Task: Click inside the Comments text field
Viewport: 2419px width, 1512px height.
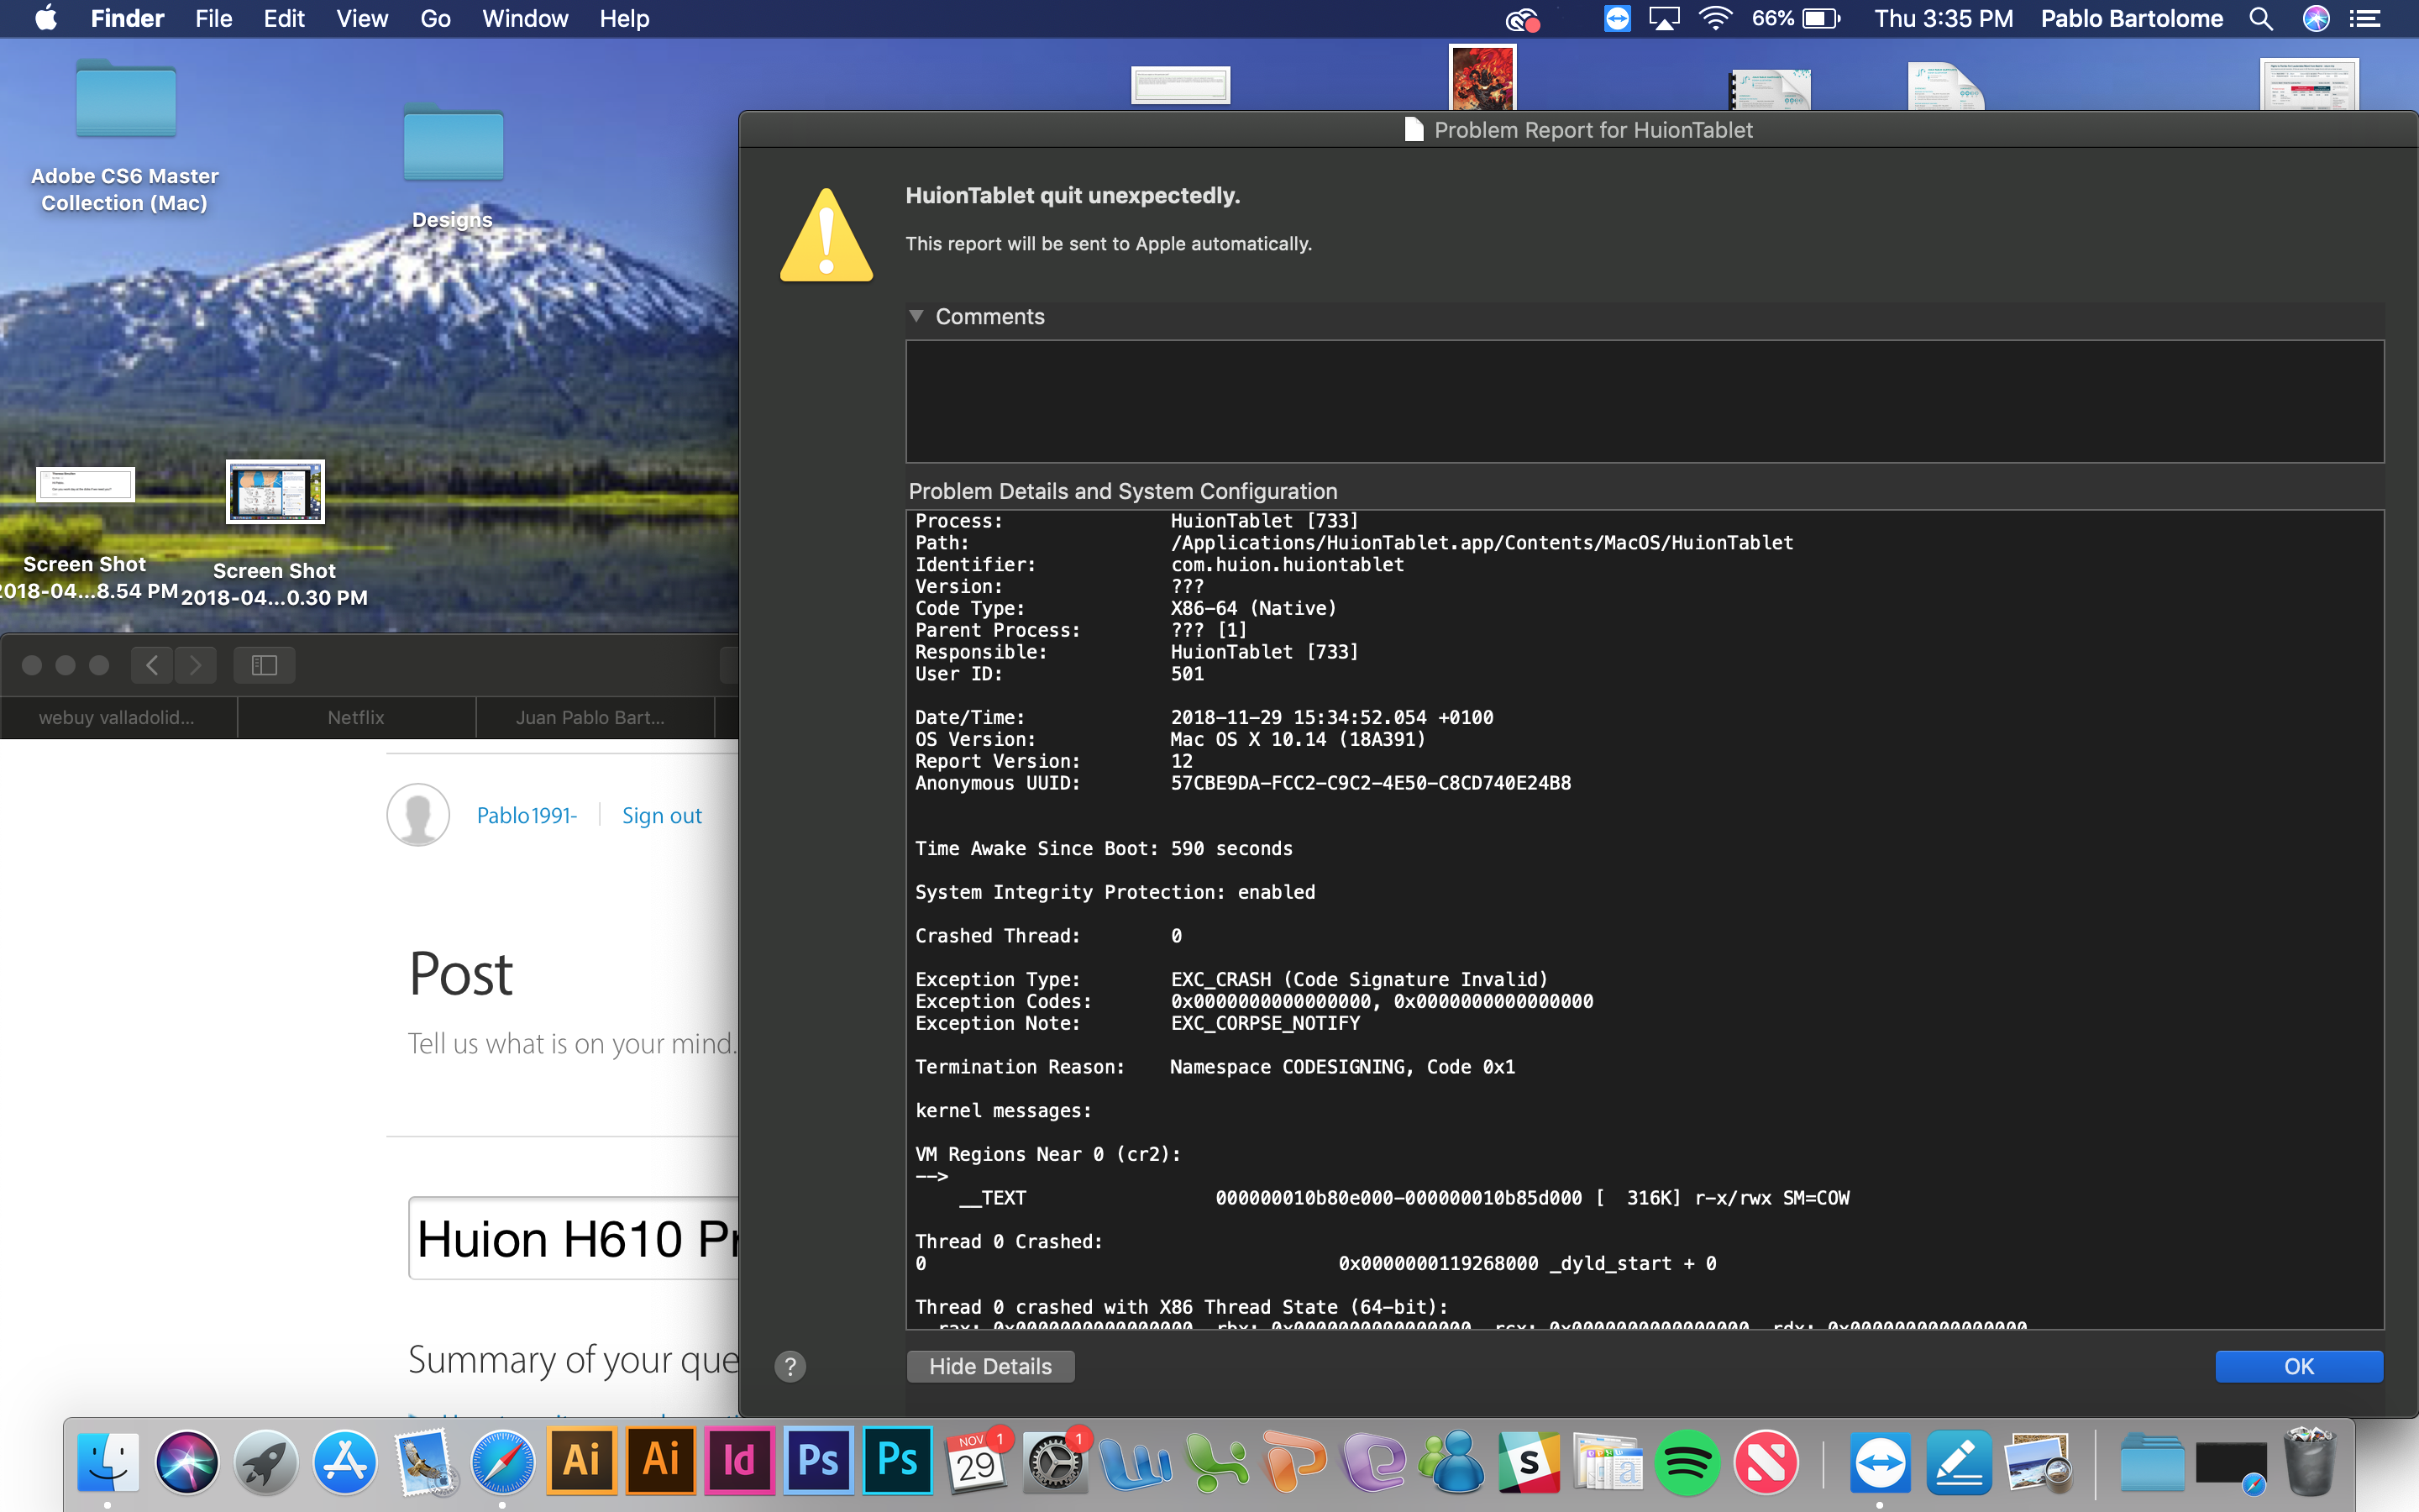Action: coord(1643,401)
